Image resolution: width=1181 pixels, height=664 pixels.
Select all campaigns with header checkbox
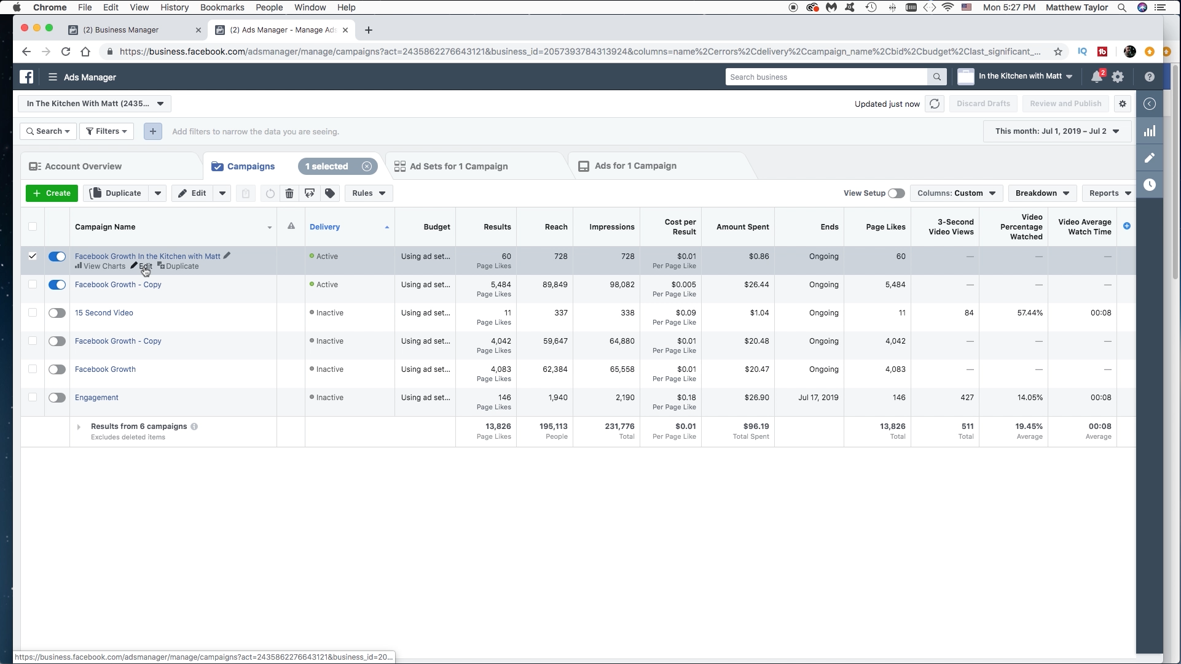[33, 226]
